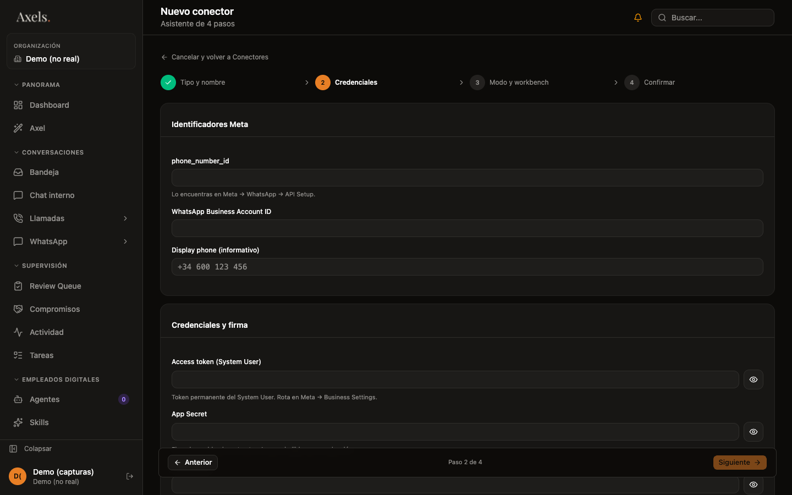792x495 pixels.
Task: Focus the App Secret input field
Action: tap(455, 432)
